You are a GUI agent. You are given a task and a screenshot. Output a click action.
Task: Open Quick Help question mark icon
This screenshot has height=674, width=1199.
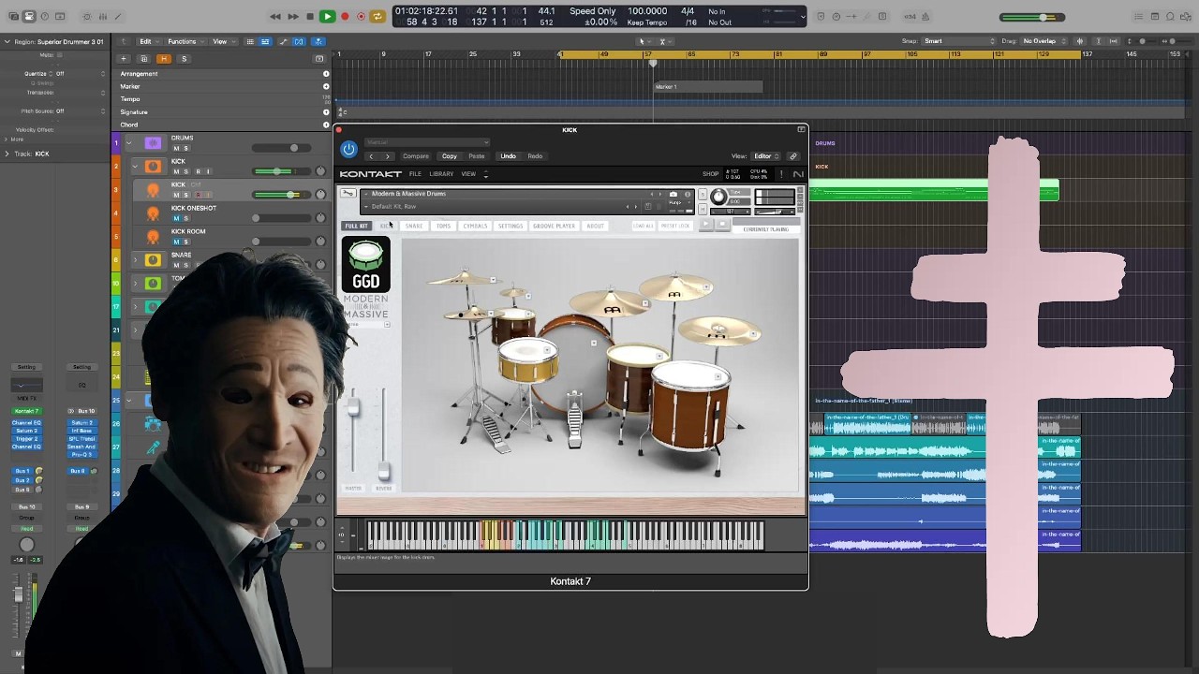[45, 16]
